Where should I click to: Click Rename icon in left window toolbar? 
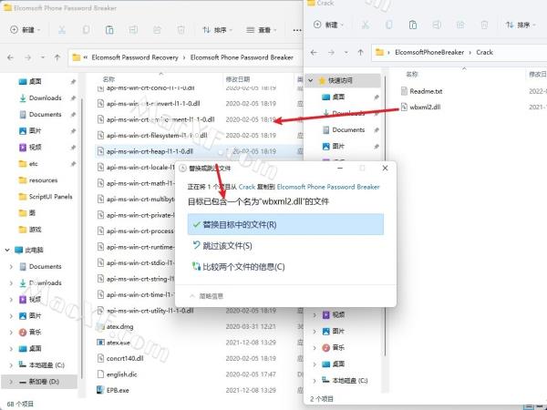coord(133,30)
